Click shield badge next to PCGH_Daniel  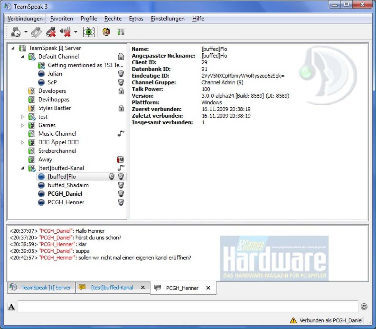point(121,194)
